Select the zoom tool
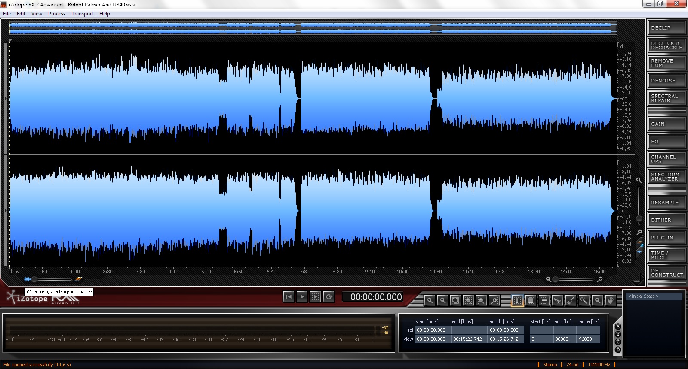The height and width of the screenshot is (369, 688). tap(597, 301)
